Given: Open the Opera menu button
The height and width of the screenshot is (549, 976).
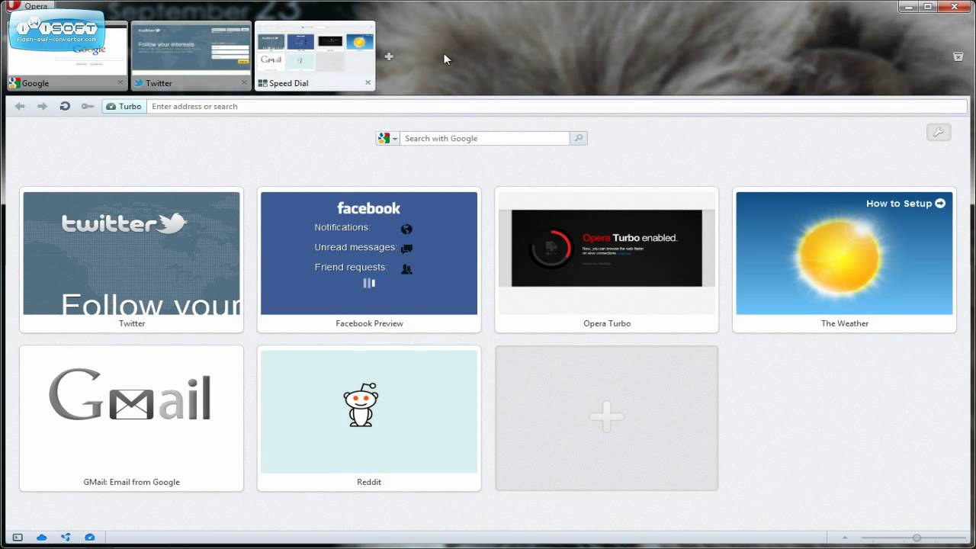Looking at the screenshot, I should (30, 6).
